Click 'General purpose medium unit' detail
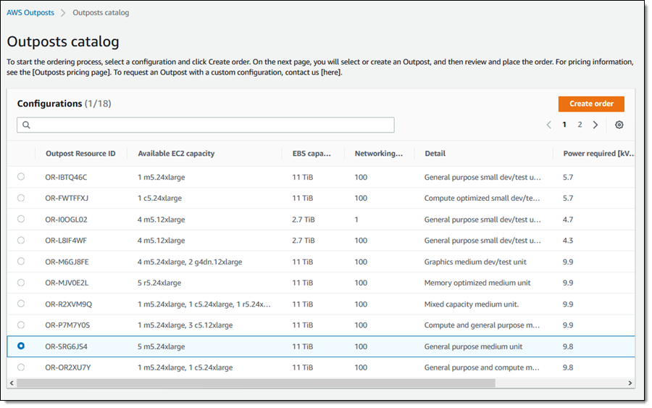652x408 pixels. point(473,346)
